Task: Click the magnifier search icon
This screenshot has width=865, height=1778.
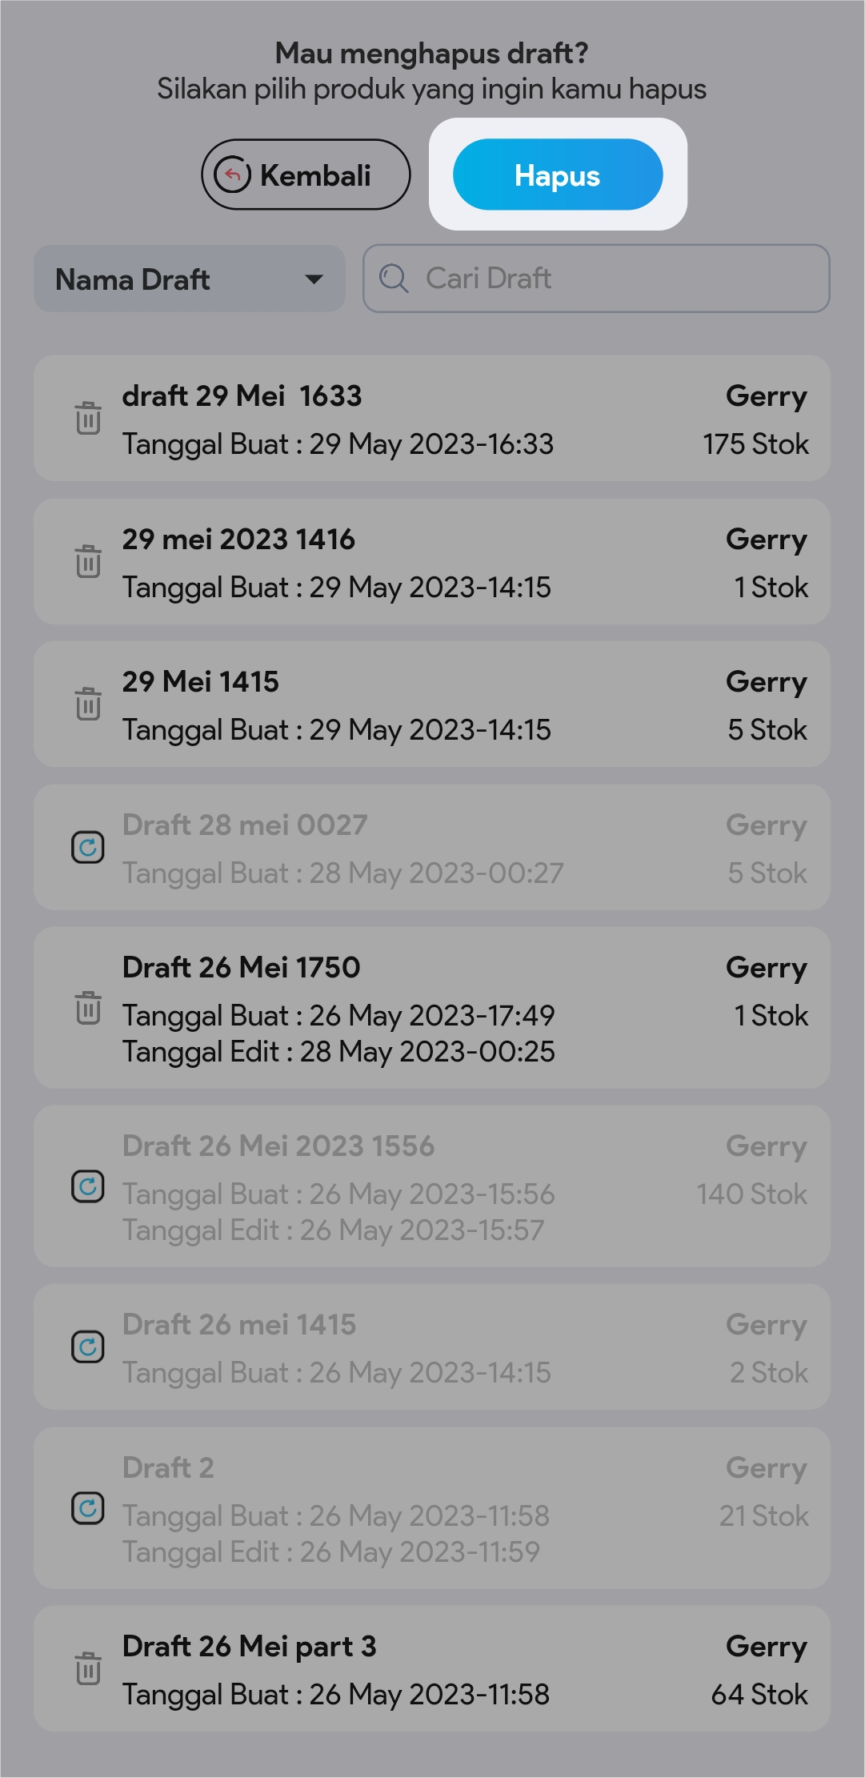Action: point(394,279)
